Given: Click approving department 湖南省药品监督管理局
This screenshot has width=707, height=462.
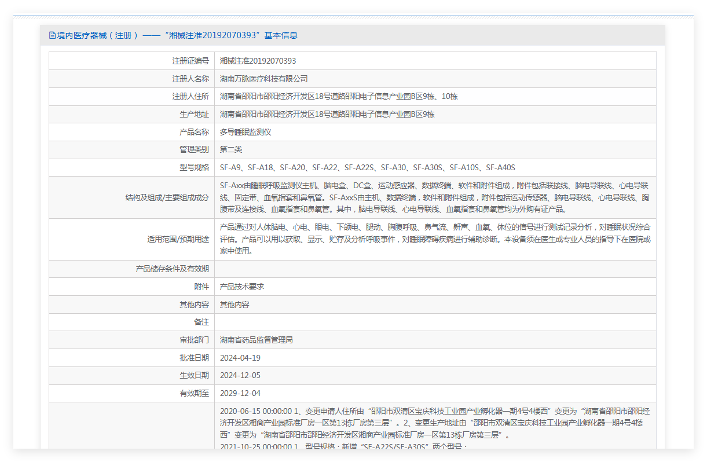Looking at the screenshot, I should (256, 340).
